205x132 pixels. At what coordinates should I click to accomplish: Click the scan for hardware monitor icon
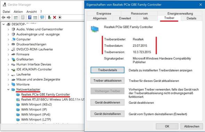tap(42, 17)
